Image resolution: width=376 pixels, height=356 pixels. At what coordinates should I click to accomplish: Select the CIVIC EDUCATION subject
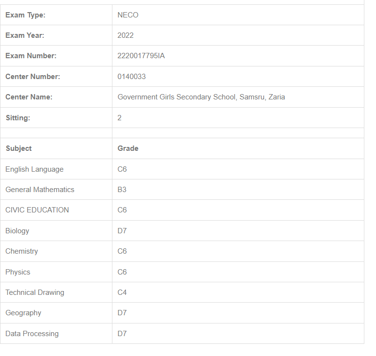click(x=37, y=210)
